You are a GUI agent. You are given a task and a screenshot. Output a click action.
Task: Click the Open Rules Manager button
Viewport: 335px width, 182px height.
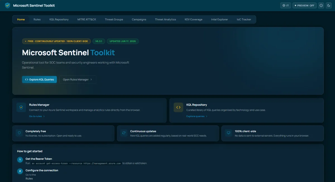[78, 79]
